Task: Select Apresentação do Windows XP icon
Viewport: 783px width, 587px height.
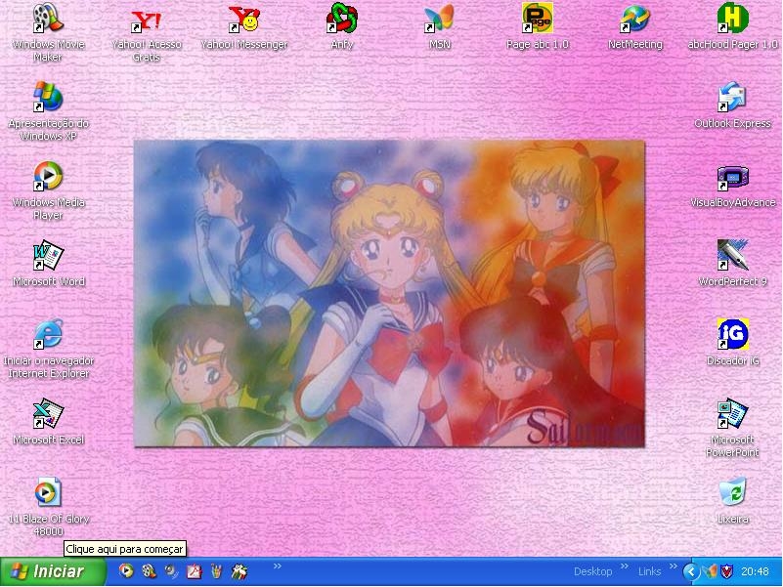Action: coord(48,97)
